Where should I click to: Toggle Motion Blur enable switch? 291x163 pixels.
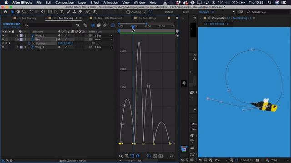click(x=105, y=25)
